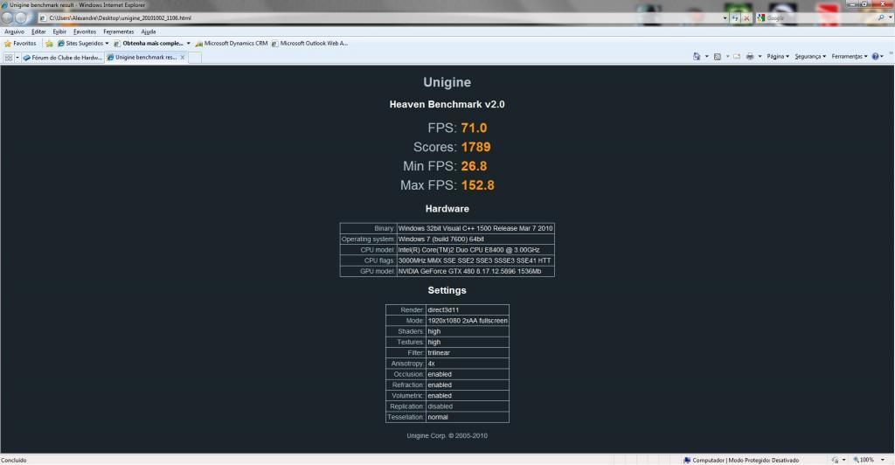Viewport: 895px width, 465px height.
Task: Click the CPU model Intel Core2 Duo E8400 cell
Action: tap(475, 250)
